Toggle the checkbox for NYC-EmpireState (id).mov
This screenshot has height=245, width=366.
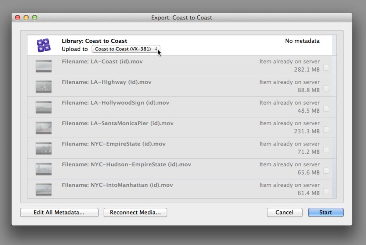[x=326, y=150]
